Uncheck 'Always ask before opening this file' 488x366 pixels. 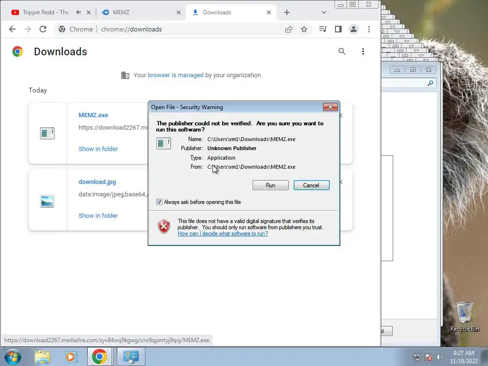(159, 202)
